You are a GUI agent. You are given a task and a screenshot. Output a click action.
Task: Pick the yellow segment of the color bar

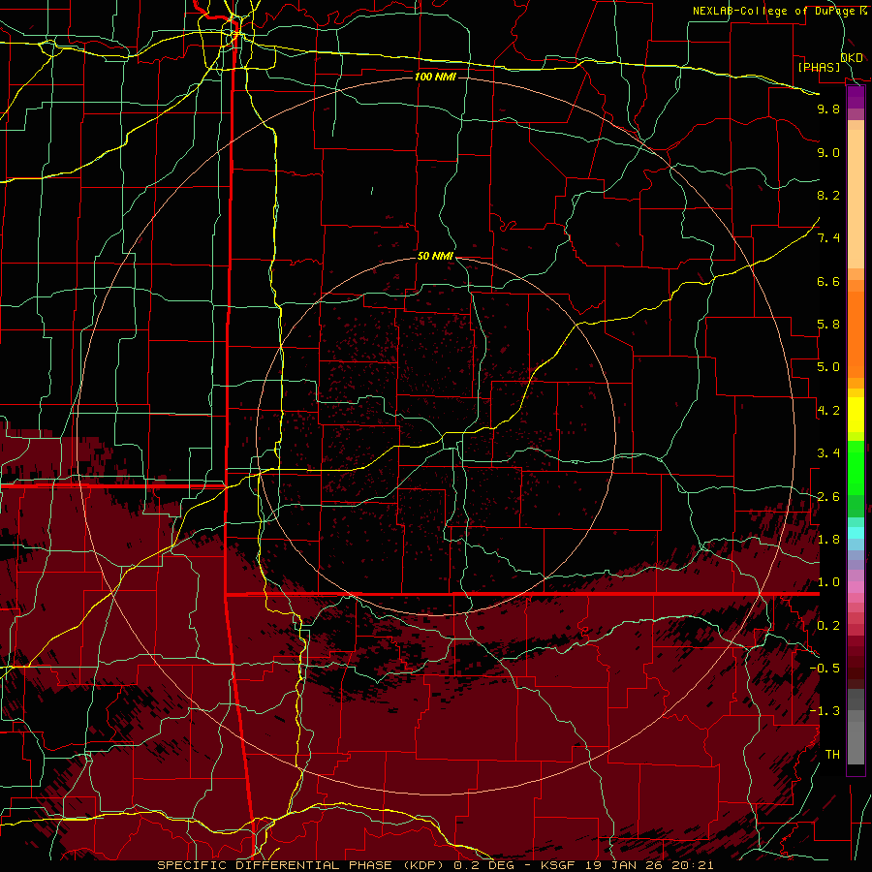(856, 415)
